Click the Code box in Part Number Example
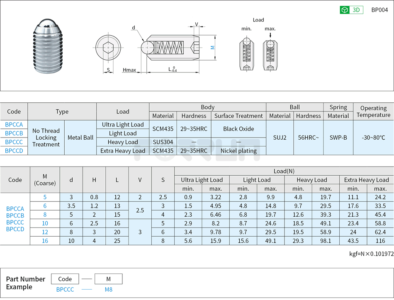 click(65, 279)
